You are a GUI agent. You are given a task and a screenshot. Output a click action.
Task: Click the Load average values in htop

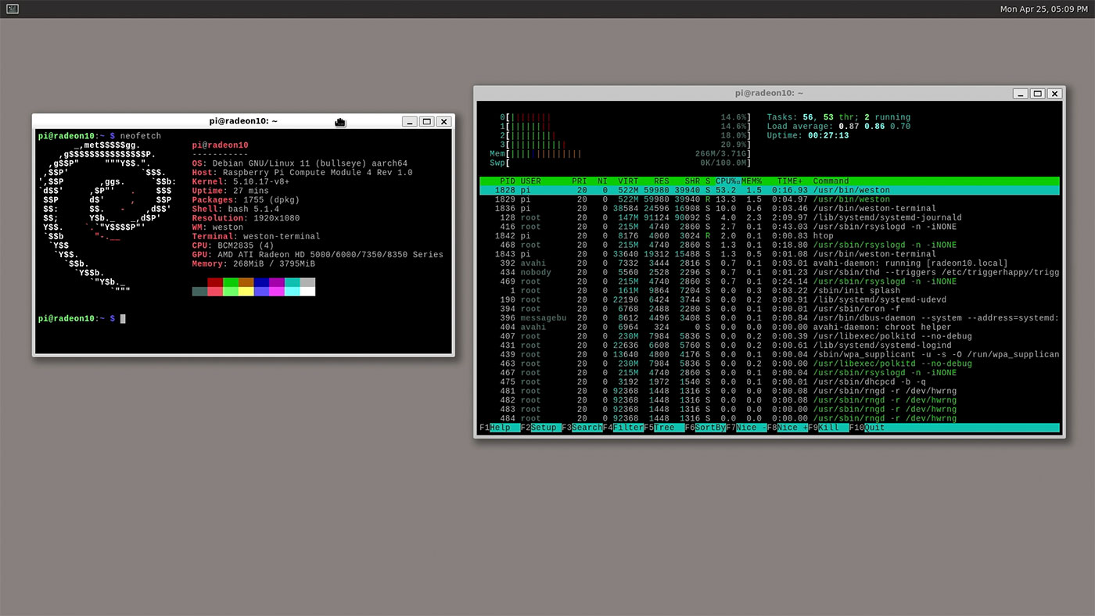pos(874,127)
